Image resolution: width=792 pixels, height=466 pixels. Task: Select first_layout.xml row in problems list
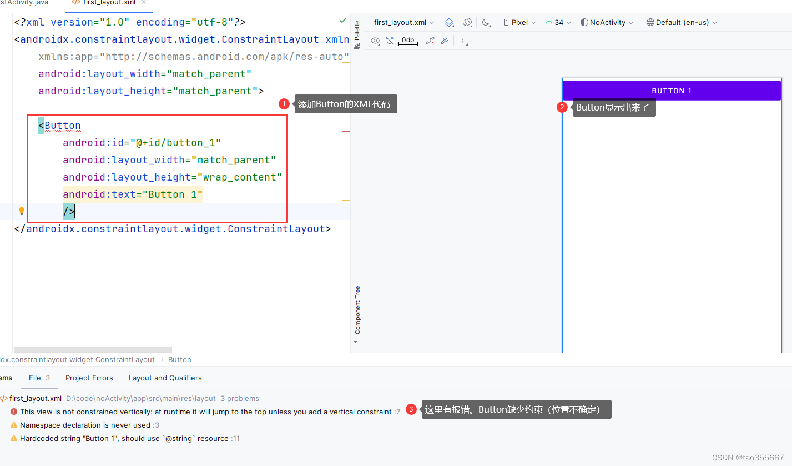pos(129,398)
